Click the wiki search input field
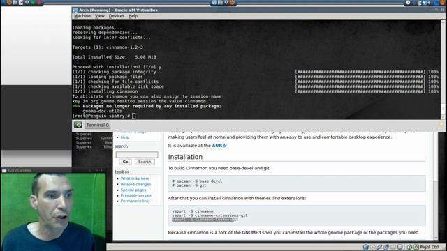Viewport: 447px width, 251px height. tap(137, 155)
